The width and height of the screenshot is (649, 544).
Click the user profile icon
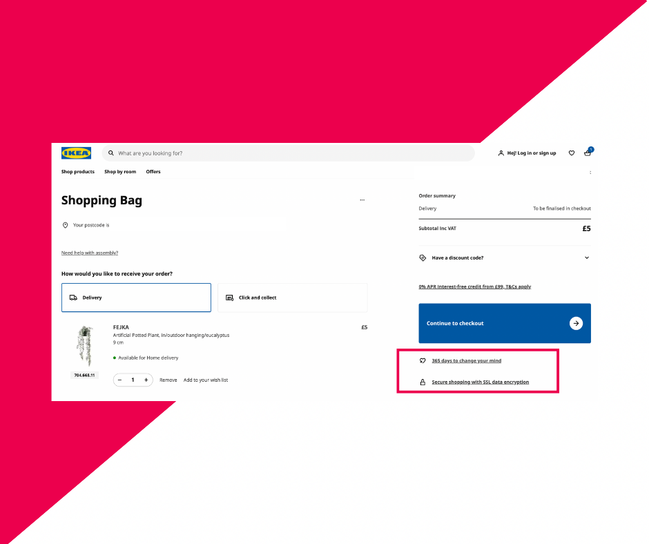501,153
